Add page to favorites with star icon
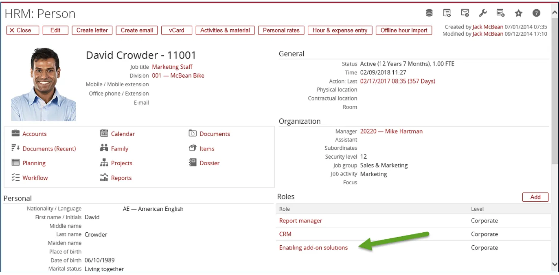The width and height of the screenshot is (559, 275). point(519,13)
